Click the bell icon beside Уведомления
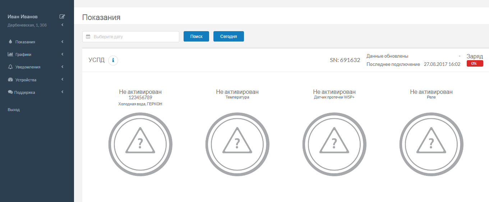 coord(10,67)
